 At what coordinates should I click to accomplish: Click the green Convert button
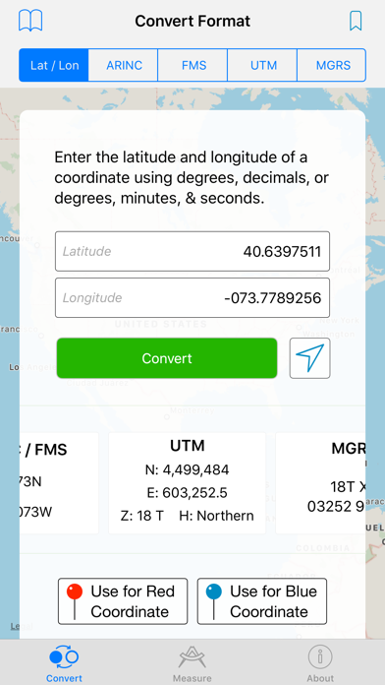click(167, 358)
